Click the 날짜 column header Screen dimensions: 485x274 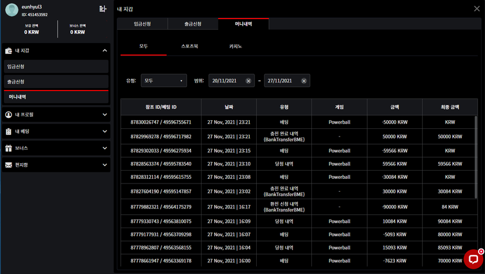tap(229, 107)
